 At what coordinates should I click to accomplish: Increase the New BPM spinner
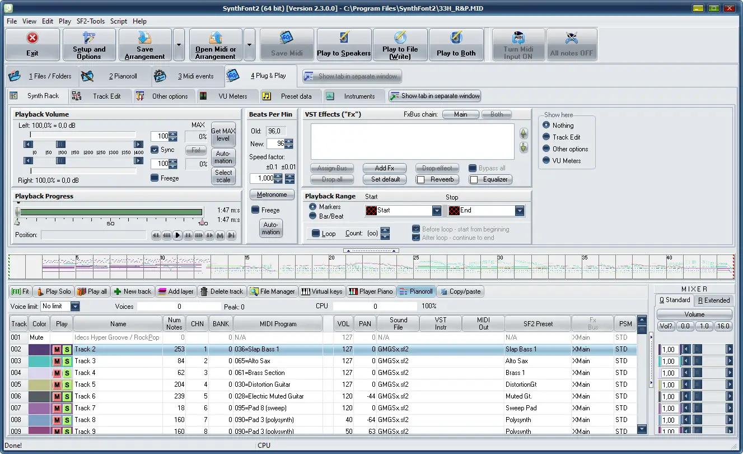point(289,141)
